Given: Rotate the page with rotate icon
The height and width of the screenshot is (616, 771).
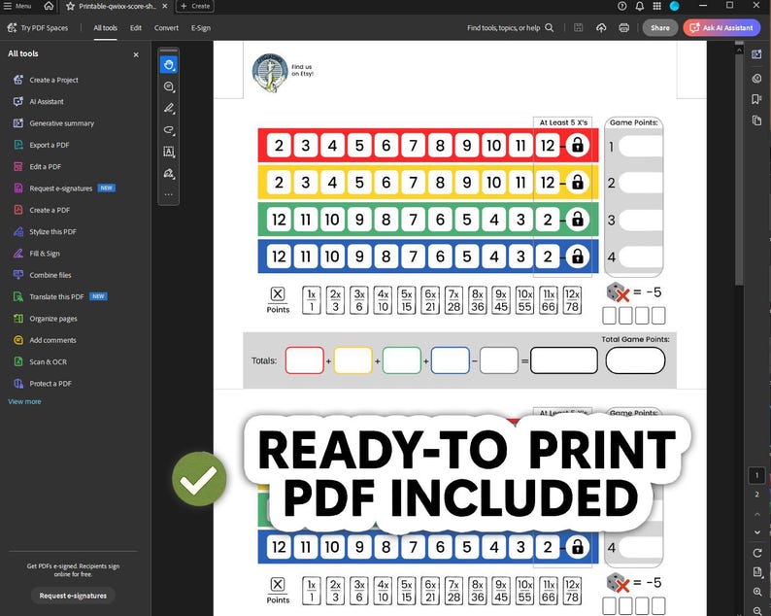Looking at the screenshot, I should (756, 553).
